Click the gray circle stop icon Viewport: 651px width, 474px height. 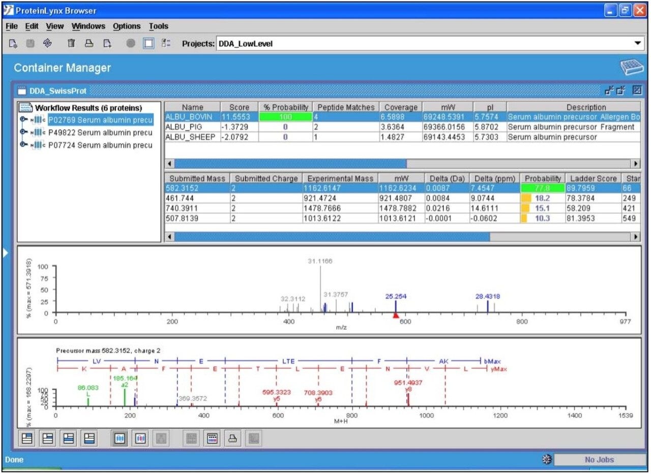(x=131, y=44)
